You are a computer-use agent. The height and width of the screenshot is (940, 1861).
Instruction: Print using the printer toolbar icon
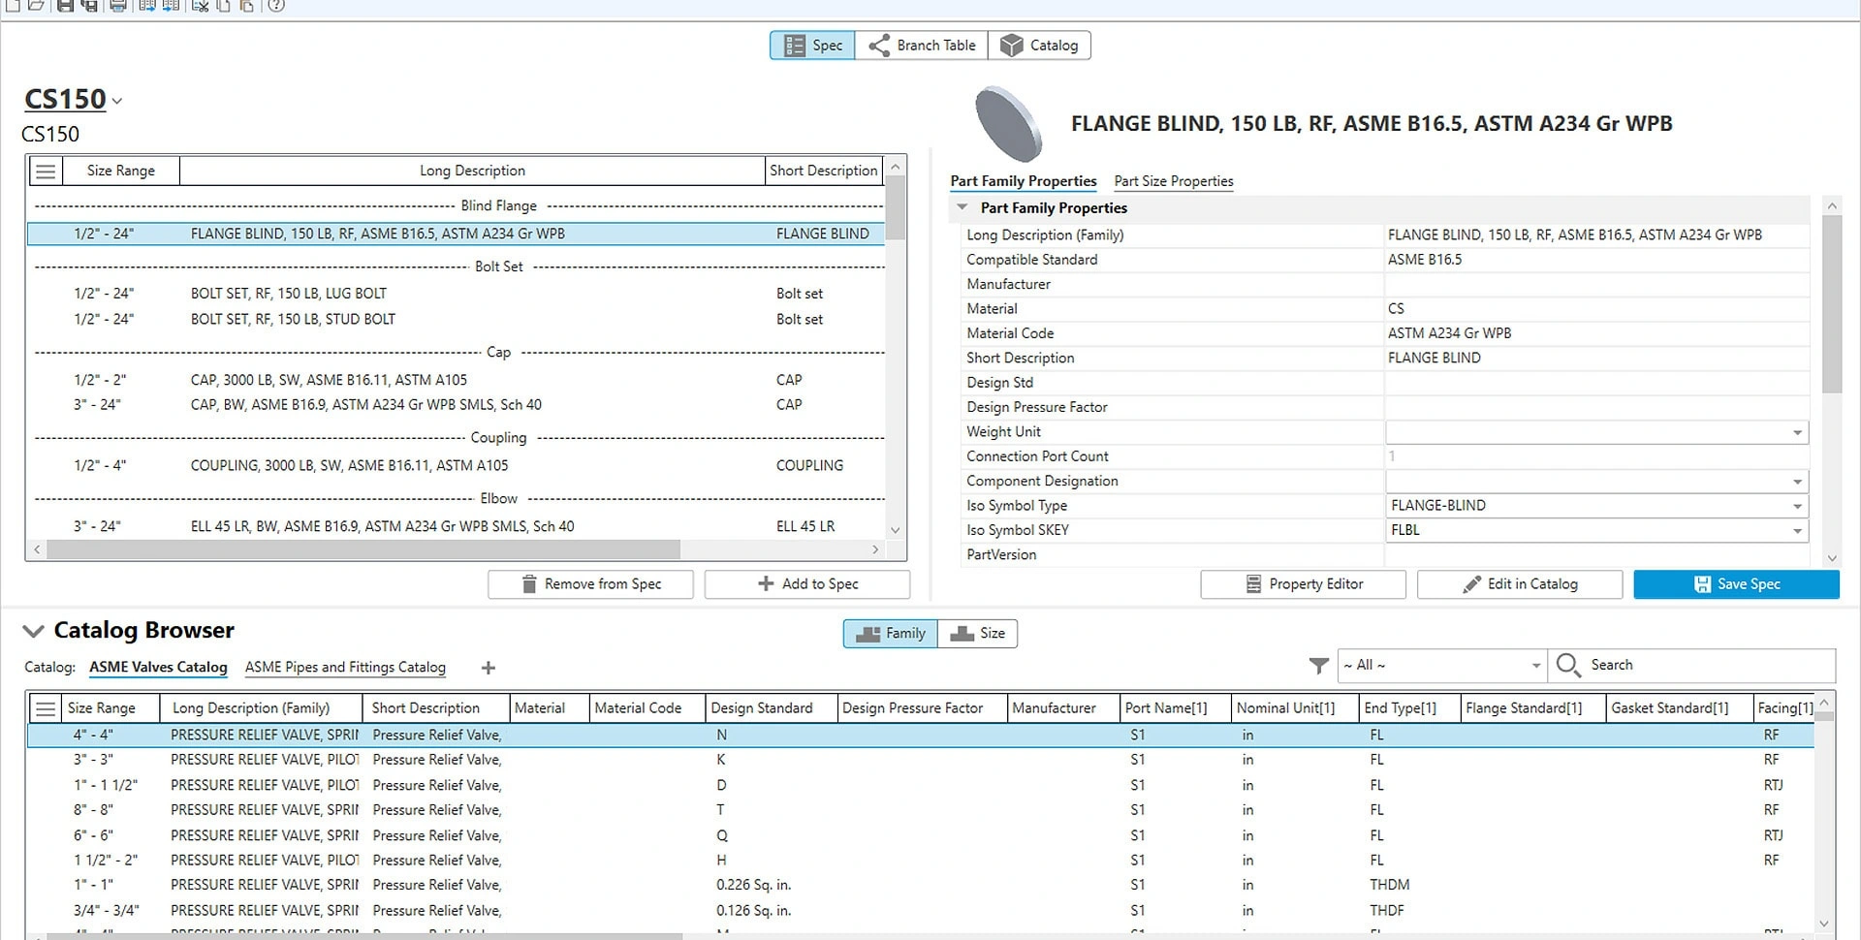coord(118,6)
